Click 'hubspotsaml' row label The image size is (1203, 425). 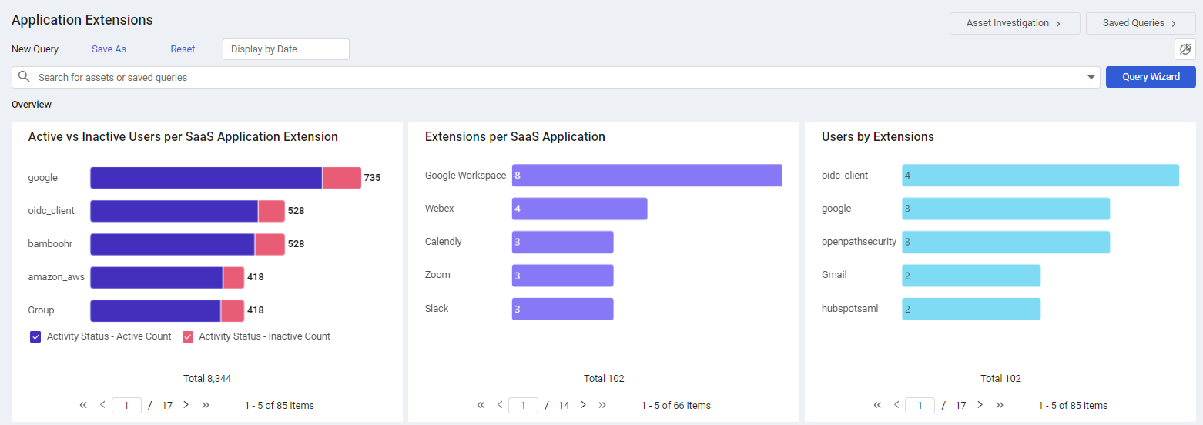[x=850, y=309]
